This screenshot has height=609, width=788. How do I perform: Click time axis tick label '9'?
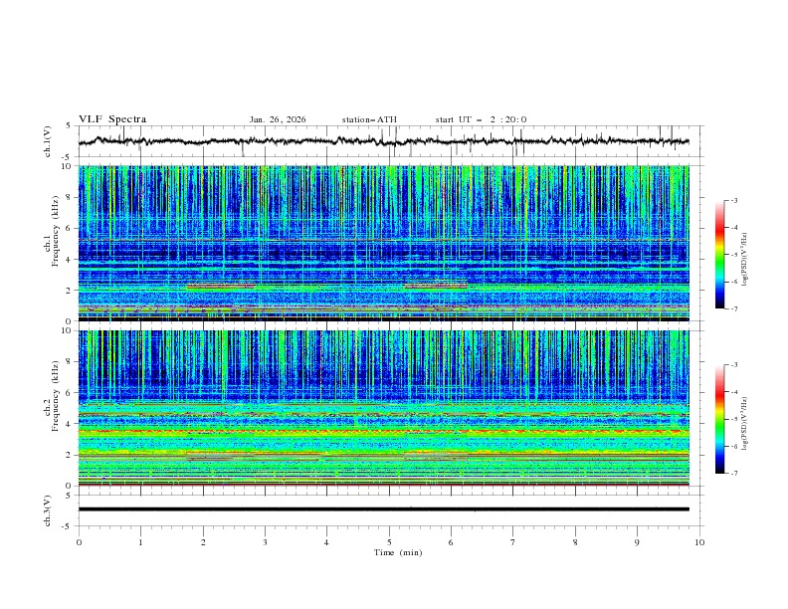pyautogui.click(x=637, y=542)
